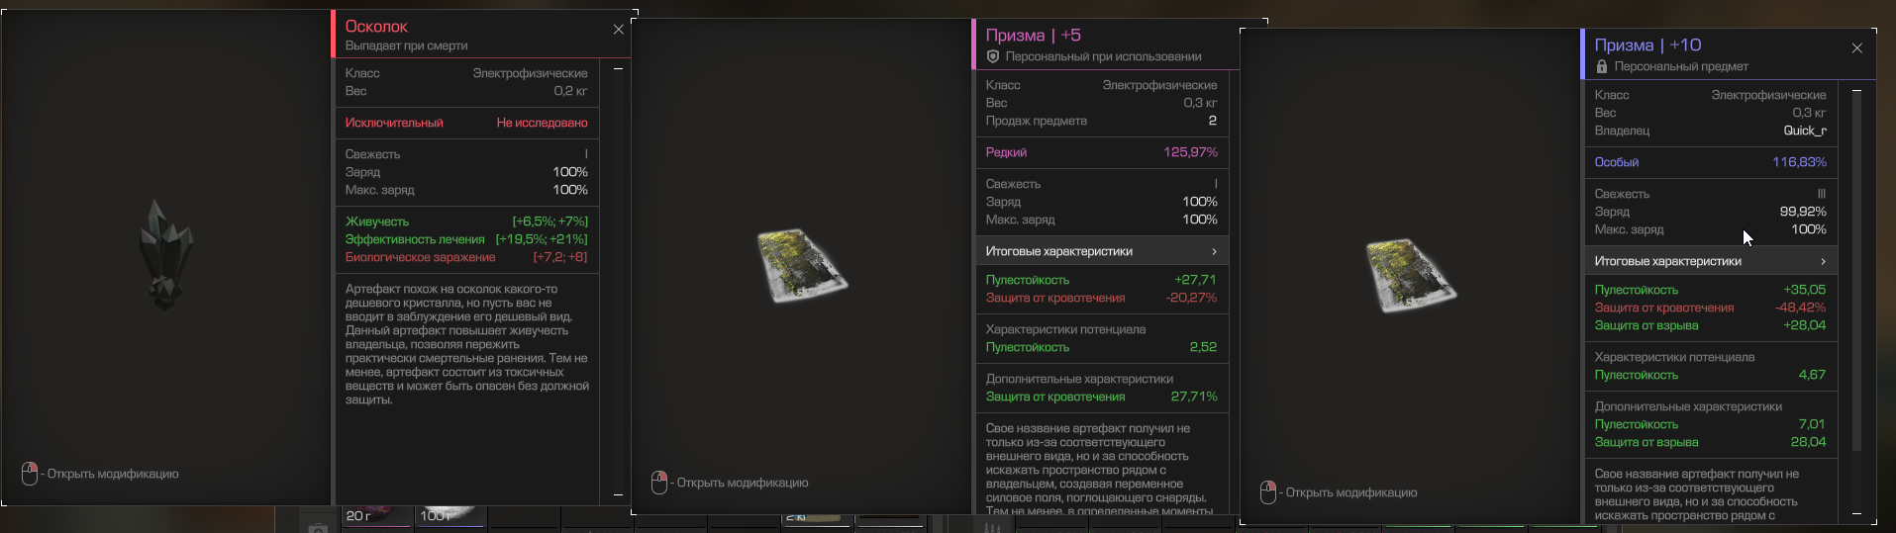1896x533 pixels.
Task: Click mouse icon under Призма +10 preview
Action: pyautogui.click(x=1267, y=492)
